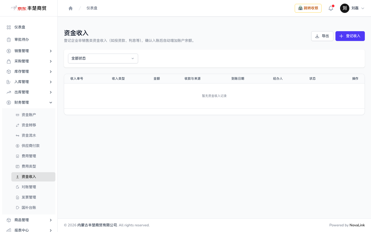This screenshot has height=232, width=371.
Task: Click the 跳转收银 button
Action: (308, 8)
